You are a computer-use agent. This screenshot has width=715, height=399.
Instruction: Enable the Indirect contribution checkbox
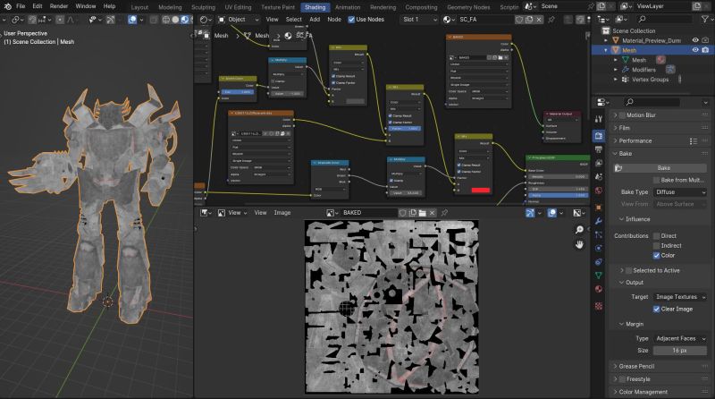pos(657,246)
